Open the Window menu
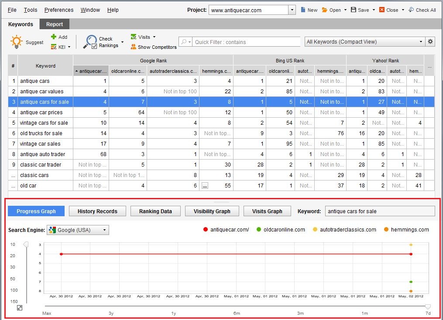 90,10
